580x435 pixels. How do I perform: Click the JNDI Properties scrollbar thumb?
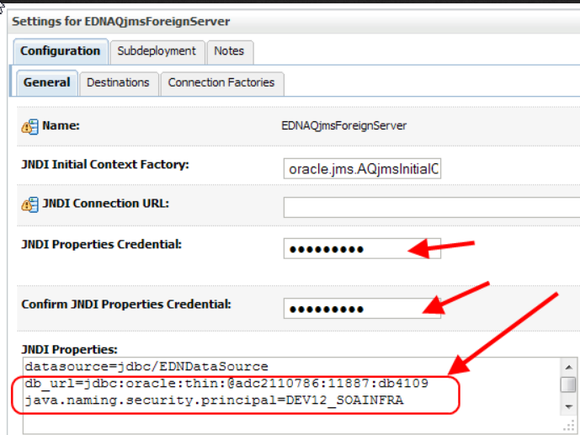click(x=568, y=384)
